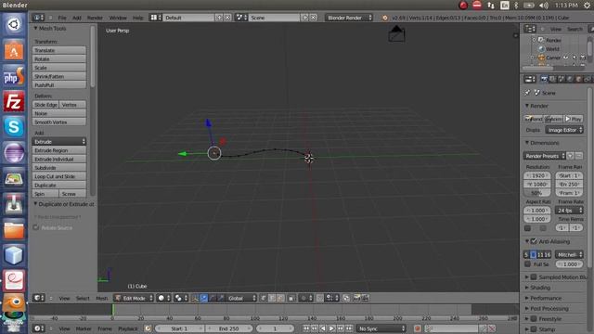This screenshot has width=594, height=334.
Task: Click the Duplicate button
Action: 59,186
